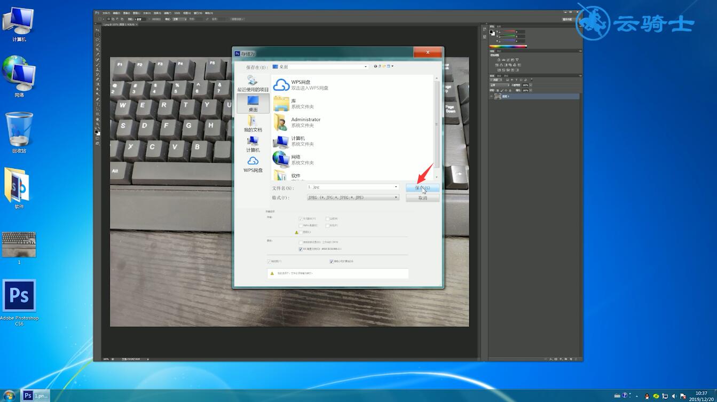Open the marquee style dropdown in options bar
Image resolution: width=717 pixels, height=402 pixels.
pyautogui.click(x=180, y=19)
